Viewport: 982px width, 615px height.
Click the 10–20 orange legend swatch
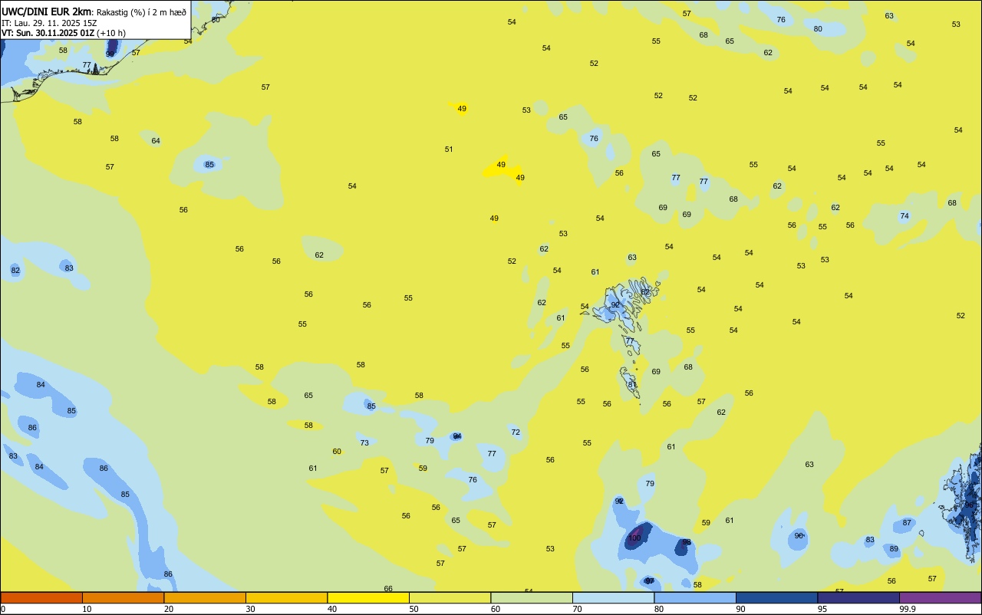123,597
